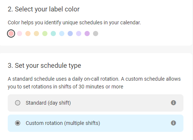Pick the selected salmon red label color
193x140 pixels.
click(x=11, y=34)
